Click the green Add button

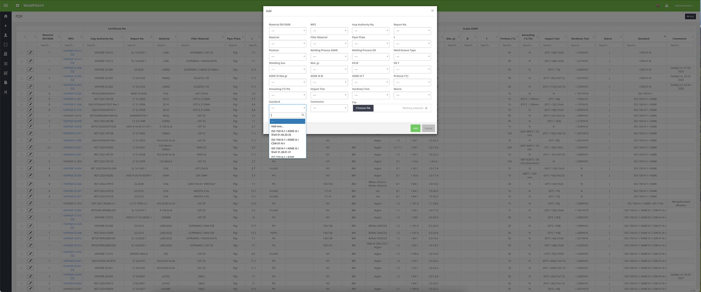coord(415,128)
